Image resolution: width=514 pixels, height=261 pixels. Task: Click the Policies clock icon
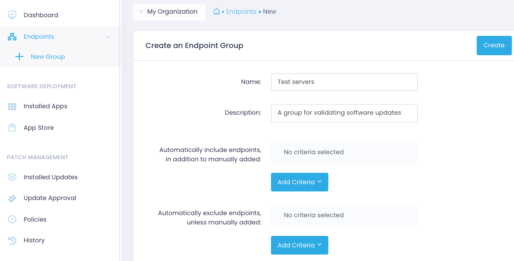click(x=12, y=219)
